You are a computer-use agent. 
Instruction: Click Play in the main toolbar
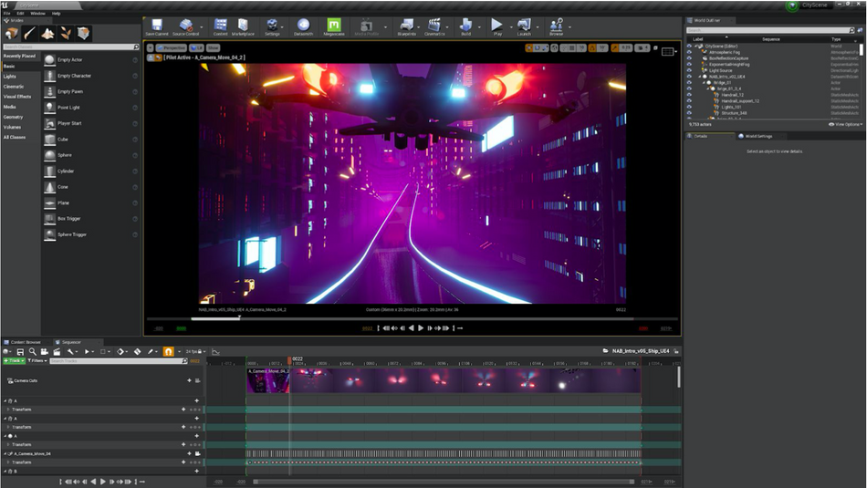[x=497, y=26]
